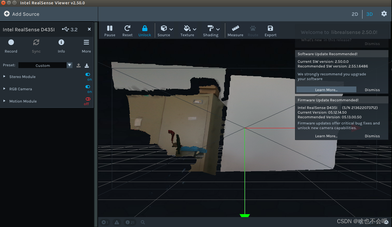Open the Texture dropdown chevron
This screenshot has width=392, height=227.
pos(195,29)
